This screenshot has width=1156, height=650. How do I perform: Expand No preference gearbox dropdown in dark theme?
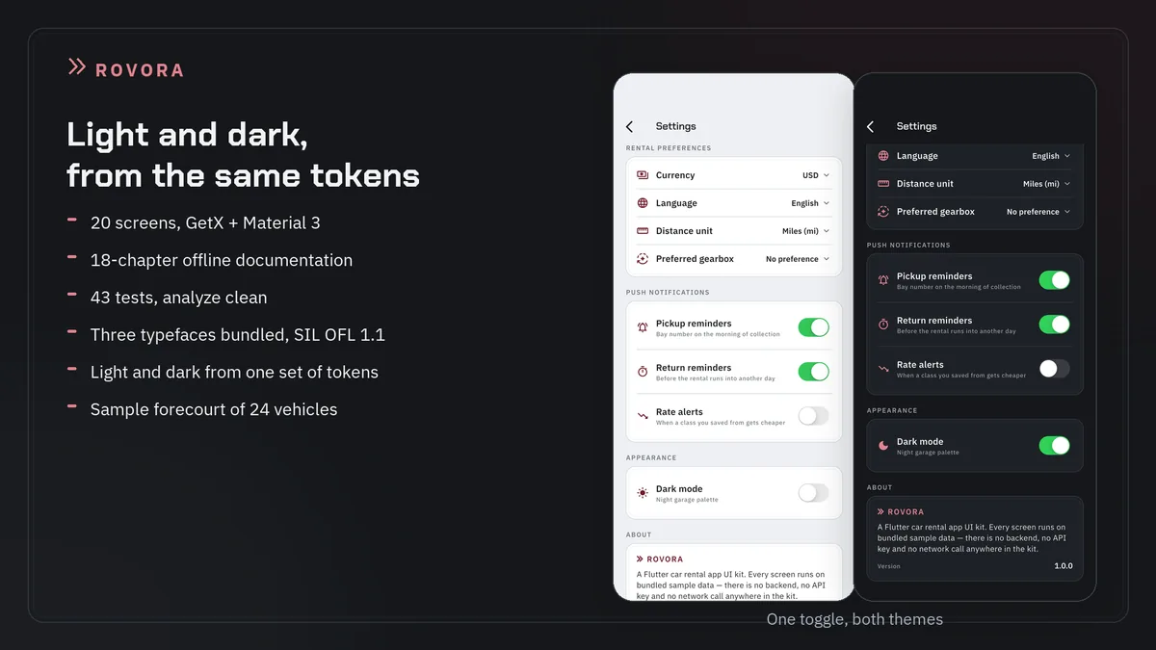click(x=1038, y=212)
